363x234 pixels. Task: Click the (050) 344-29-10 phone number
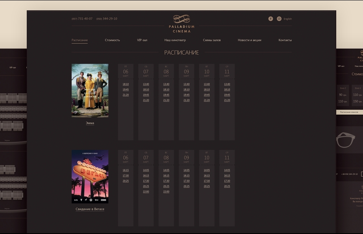(x=107, y=19)
